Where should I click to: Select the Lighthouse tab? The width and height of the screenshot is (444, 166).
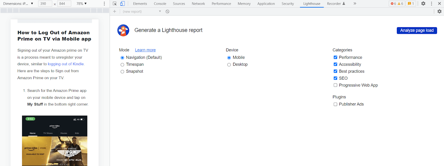[x=312, y=4]
